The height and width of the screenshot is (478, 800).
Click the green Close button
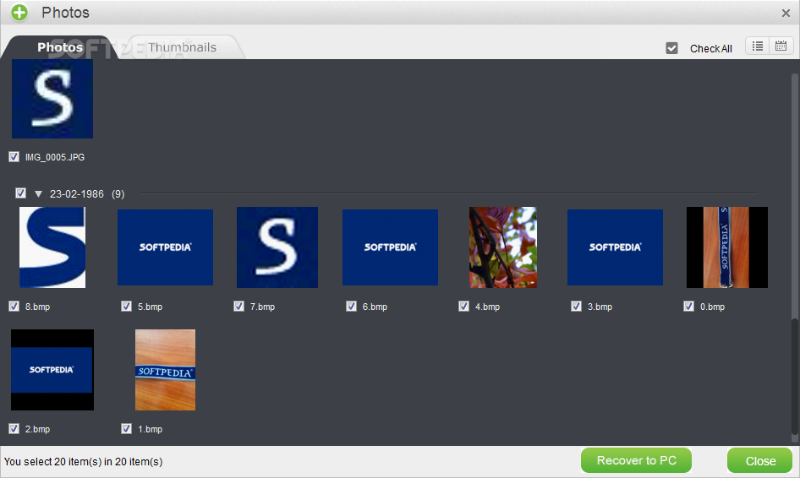[x=759, y=460]
